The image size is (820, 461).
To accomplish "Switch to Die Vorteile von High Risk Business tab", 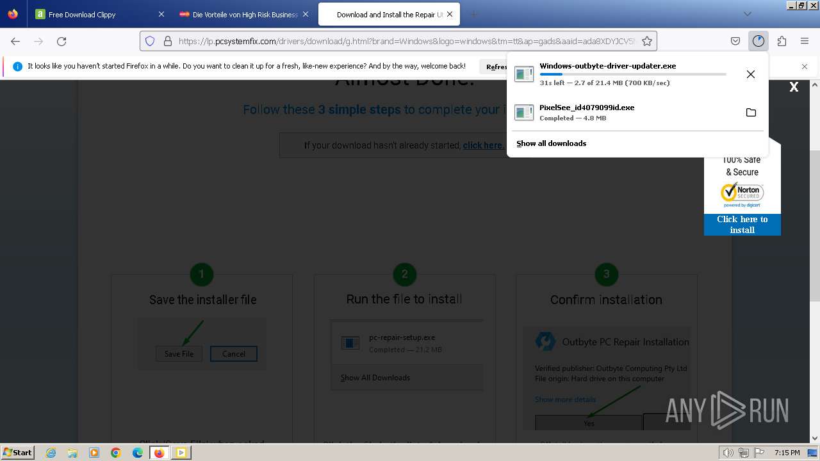I will click(244, 14).
